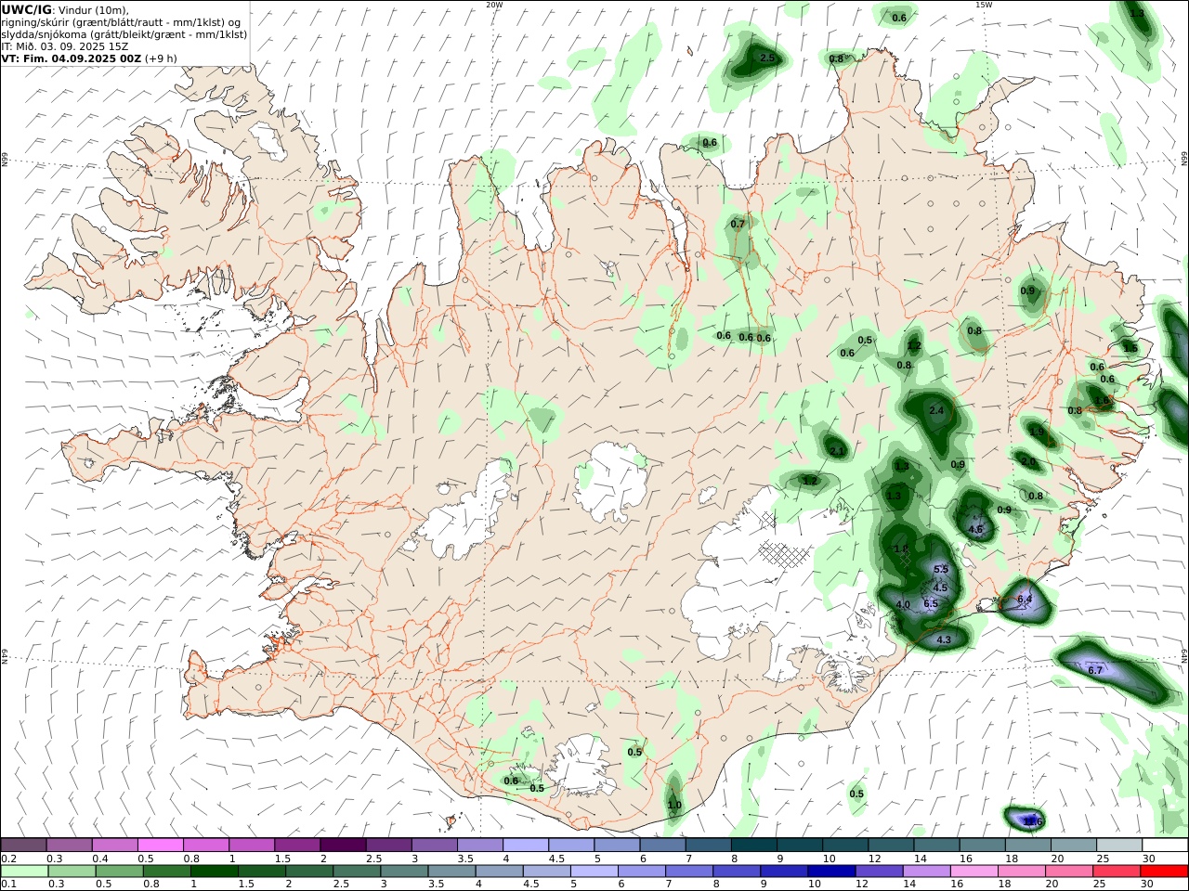
Task: Click the bottom-row legend swatch starting at 3
Action: [x=405, y=872]
